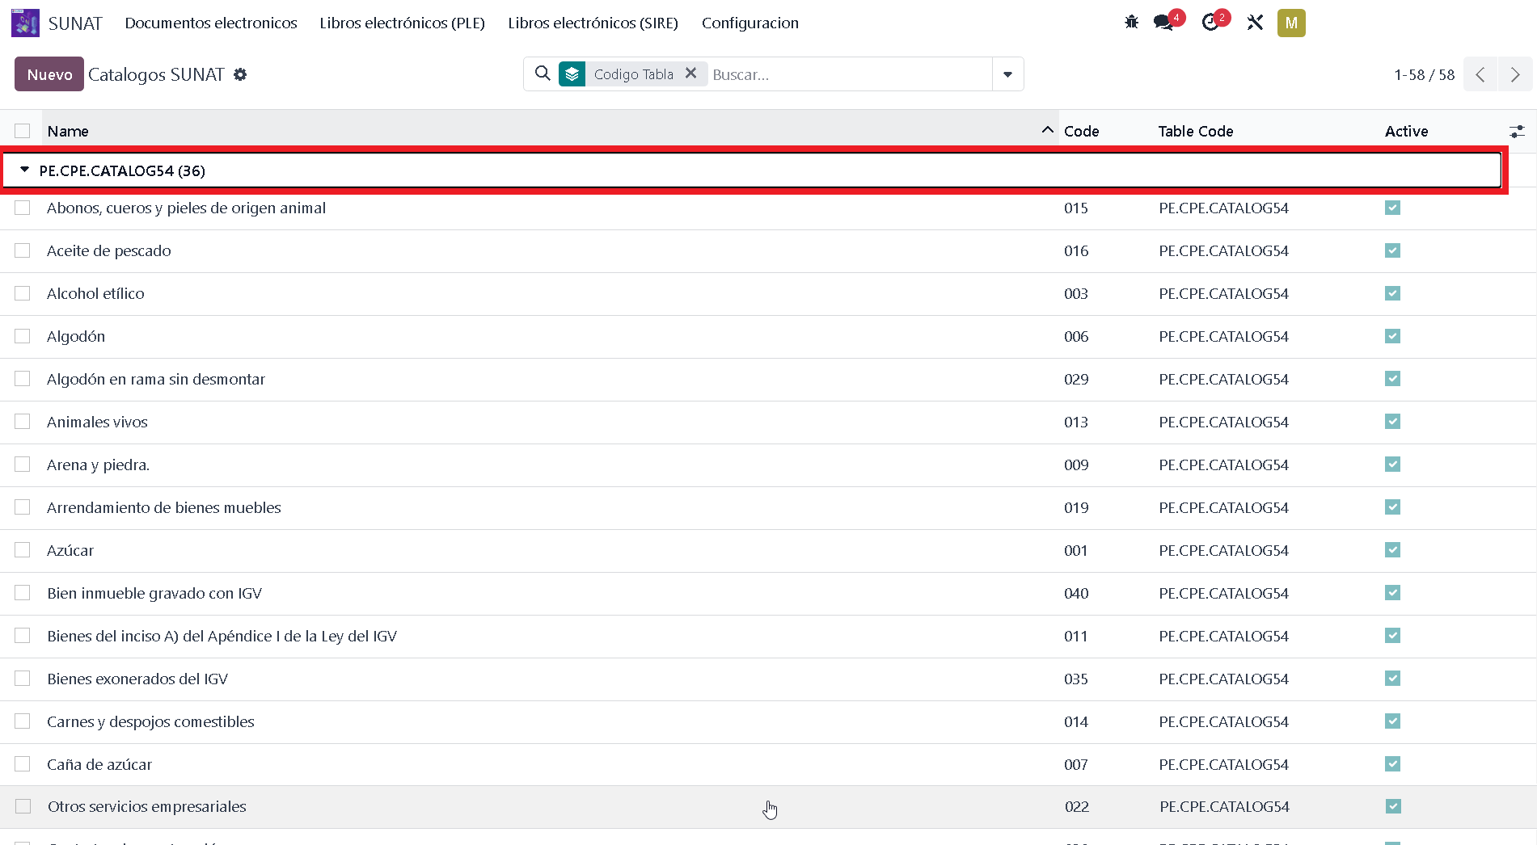Image resolution: width=1537 pixels, height=845 pixels.
Task: Click the search magnifier icon
Action: (543, 74)
